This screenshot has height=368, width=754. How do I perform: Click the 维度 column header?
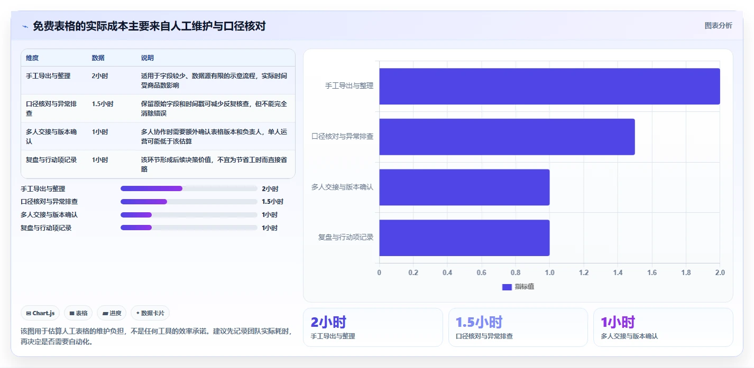click(x=32, y=58)
